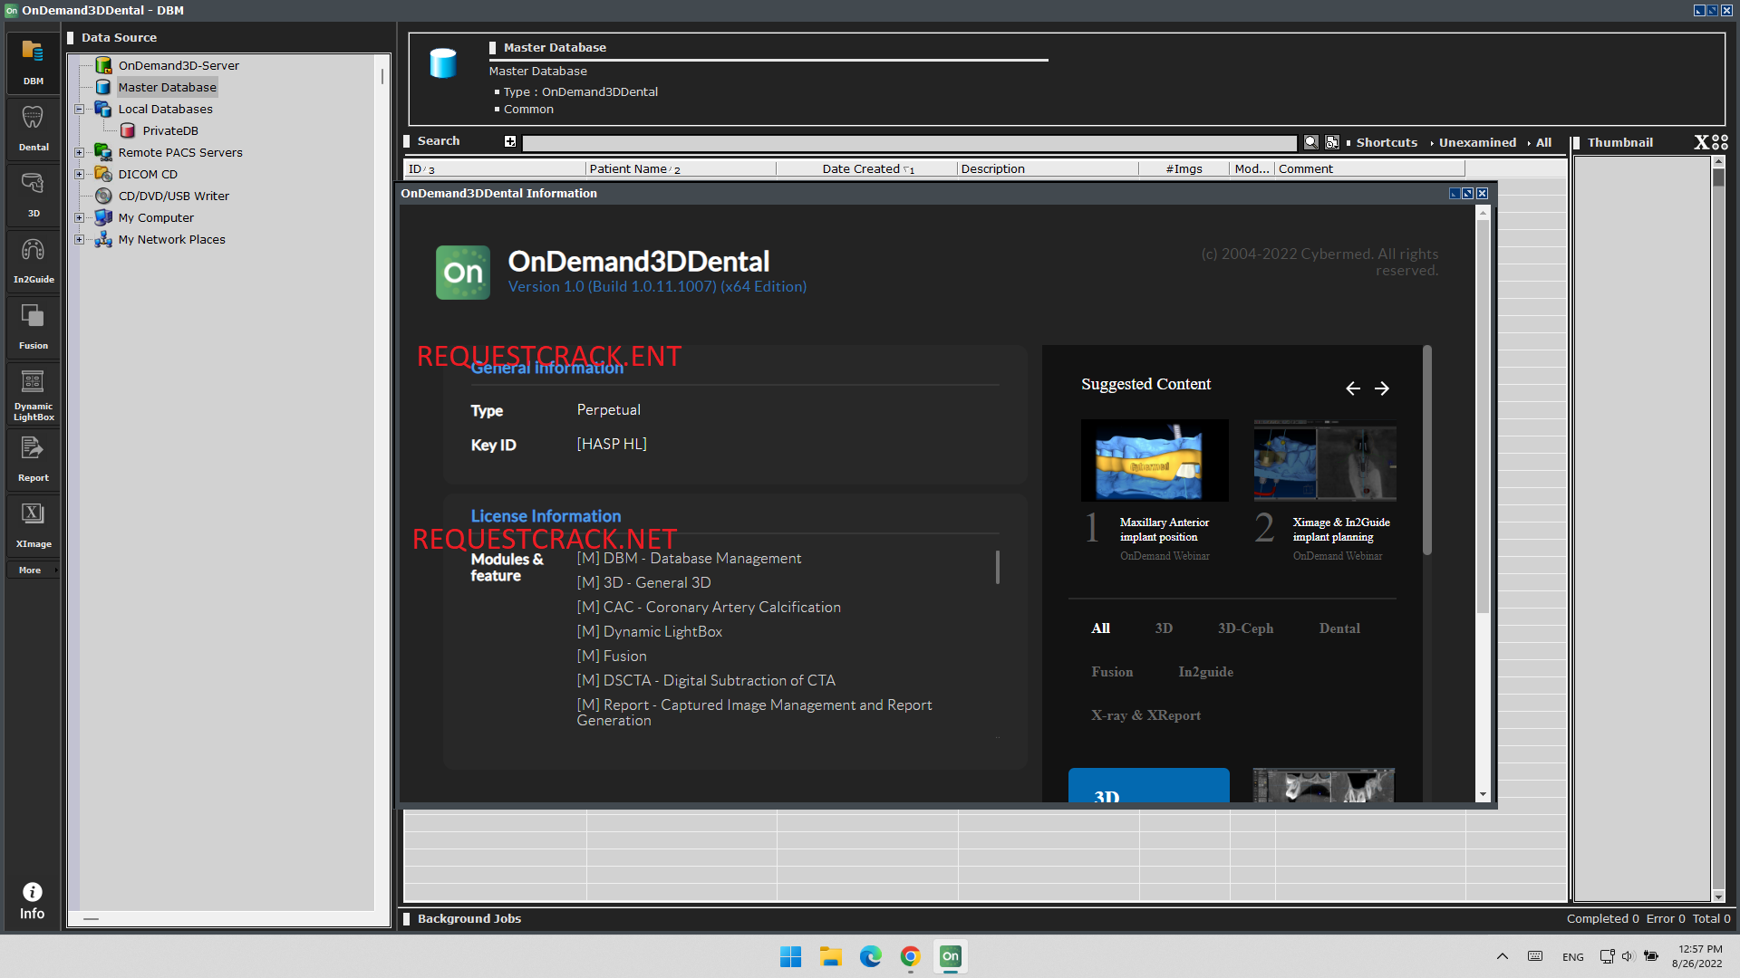Open the XImage module icon
1740x978 pixels.
[33, 523]
